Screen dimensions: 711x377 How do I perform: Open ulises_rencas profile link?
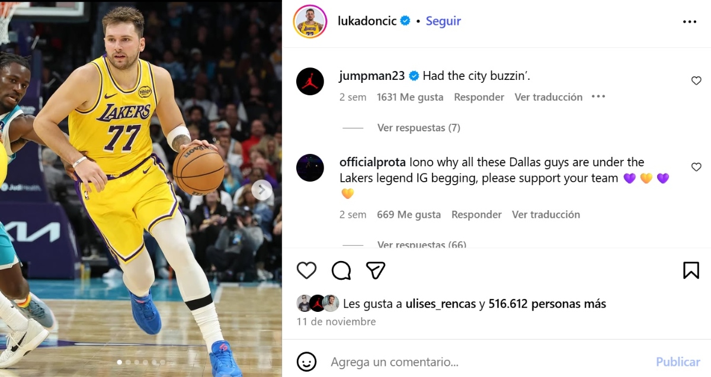point(441,304)
